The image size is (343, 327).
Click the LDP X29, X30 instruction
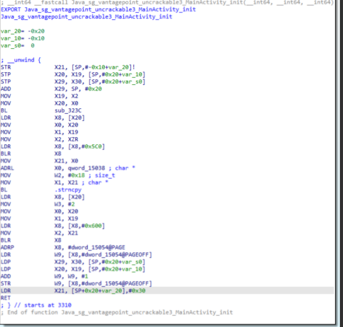pos(73,261)
